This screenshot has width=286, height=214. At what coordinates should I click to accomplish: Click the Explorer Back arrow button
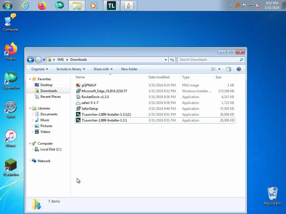pos(30,60)
